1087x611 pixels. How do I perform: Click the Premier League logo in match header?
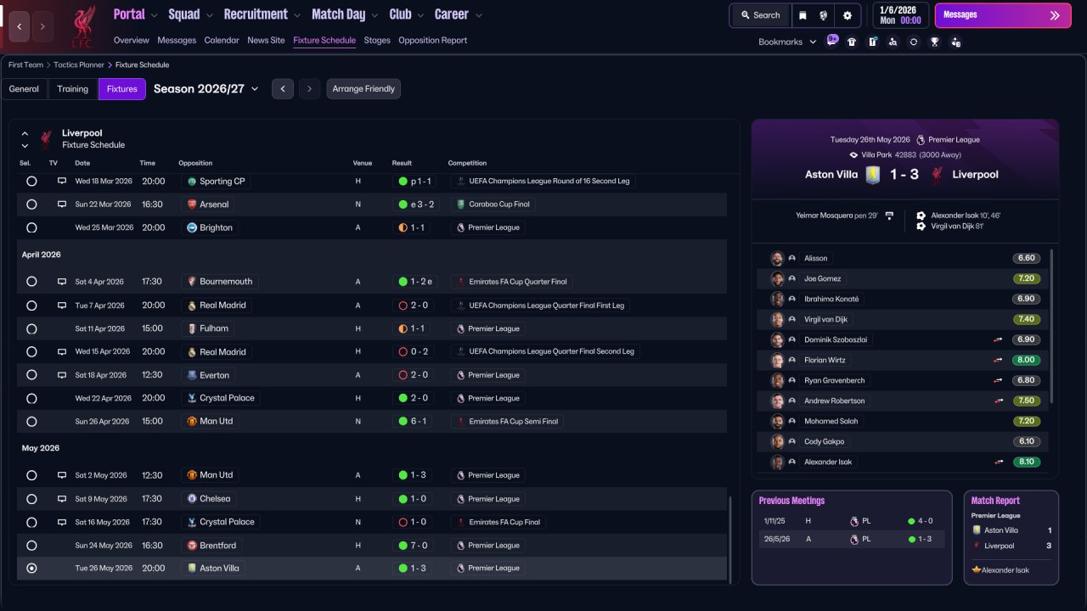tap(921, 140)
